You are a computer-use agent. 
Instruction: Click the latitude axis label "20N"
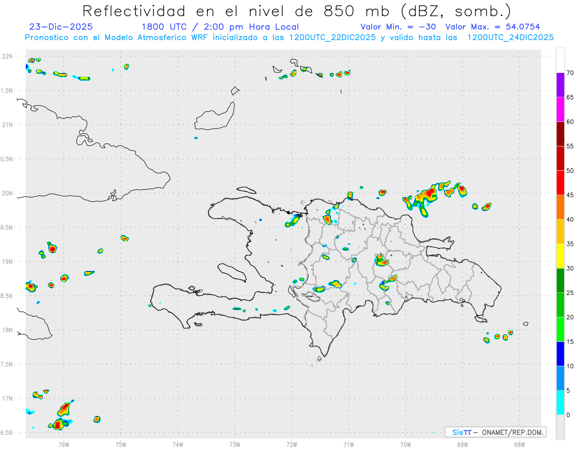(x=8, y=193)
